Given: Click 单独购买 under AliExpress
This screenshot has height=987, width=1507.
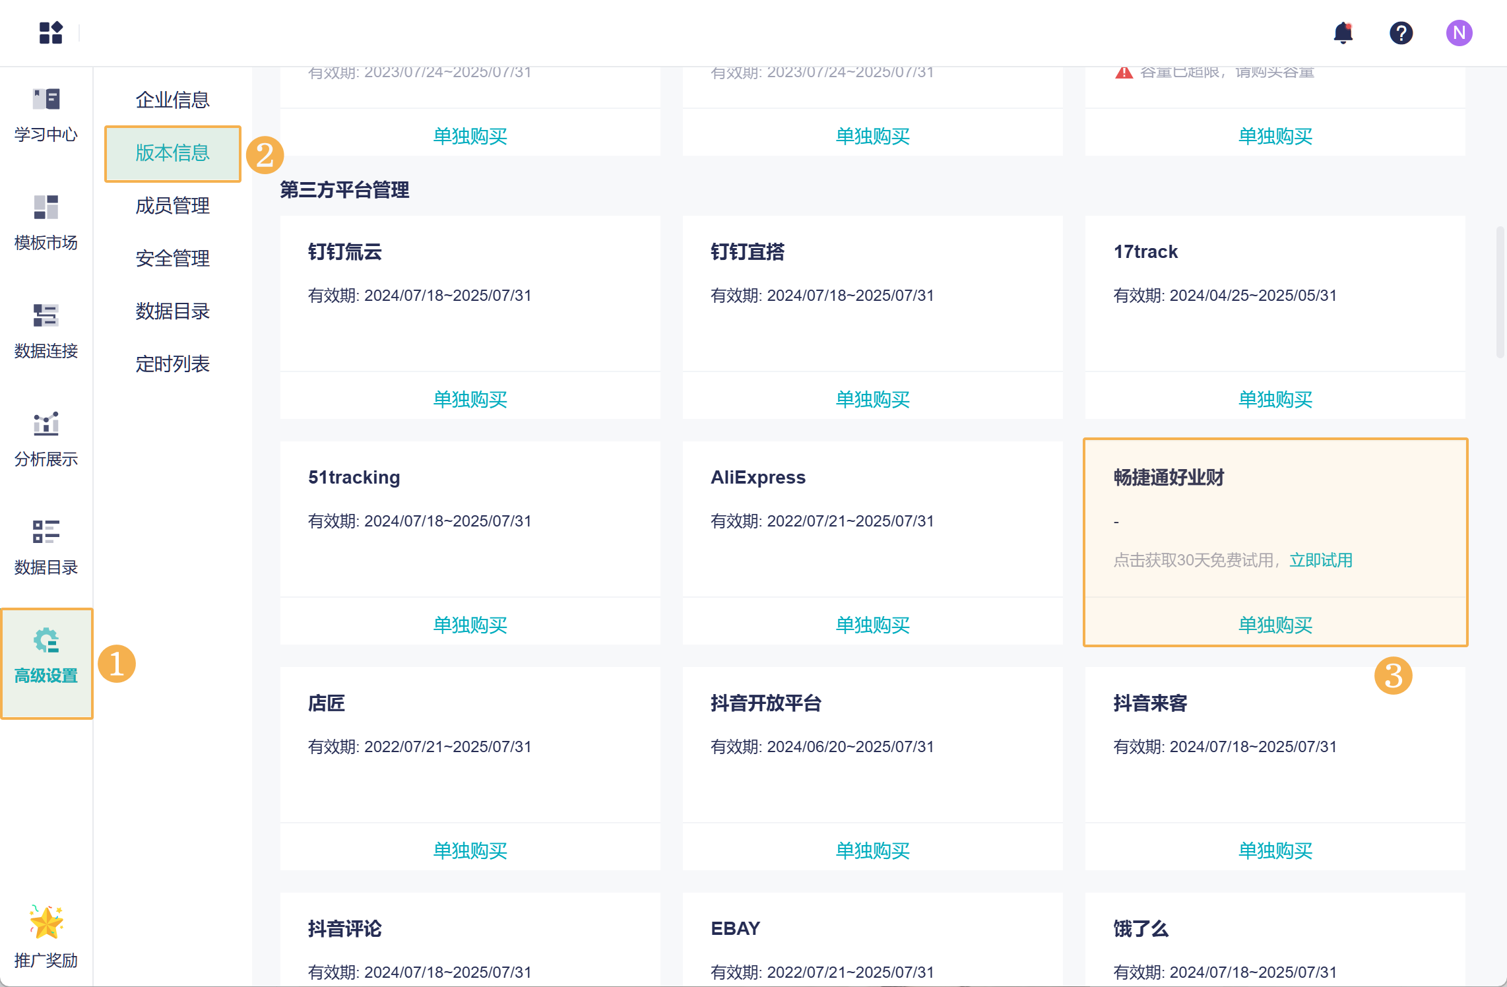Looking at the screenshot, I should coord(872,625).
